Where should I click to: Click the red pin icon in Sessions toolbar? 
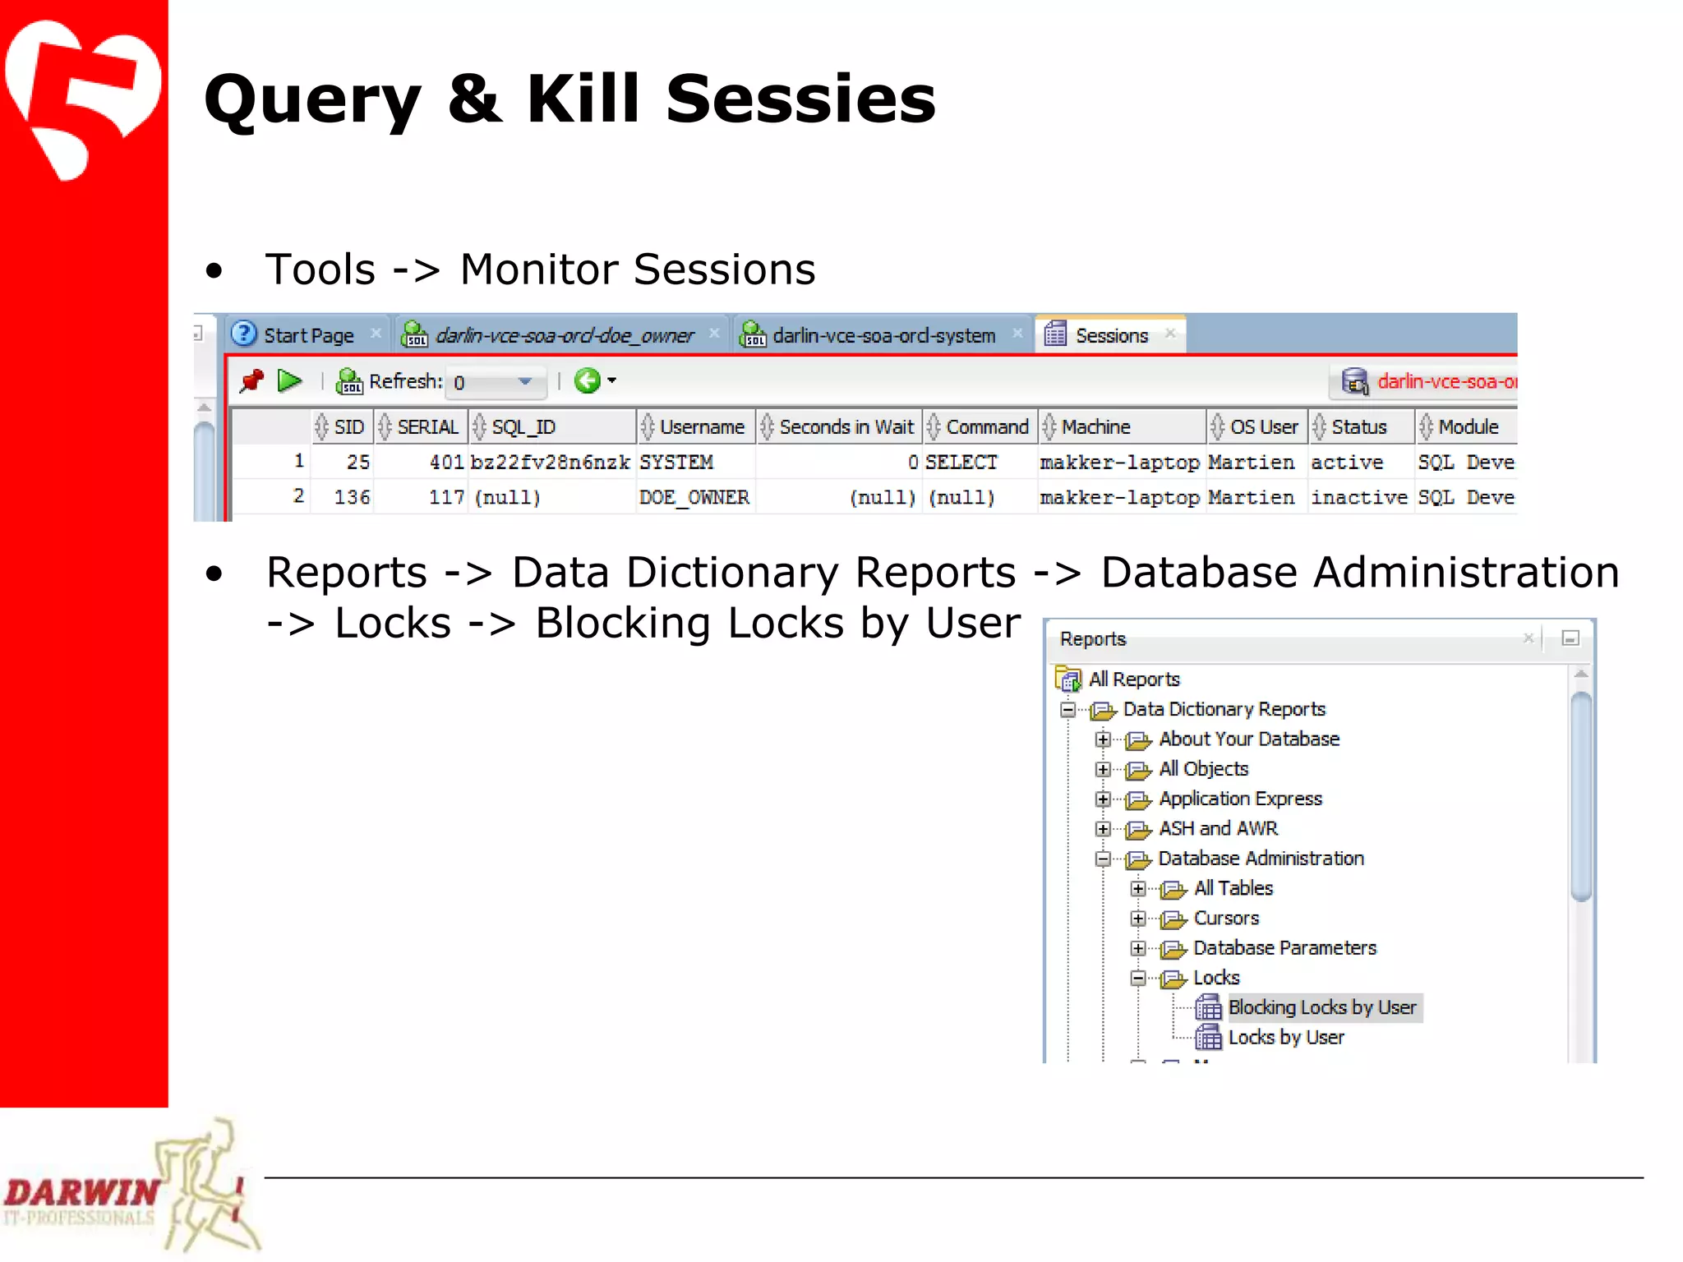click(251, 380)
